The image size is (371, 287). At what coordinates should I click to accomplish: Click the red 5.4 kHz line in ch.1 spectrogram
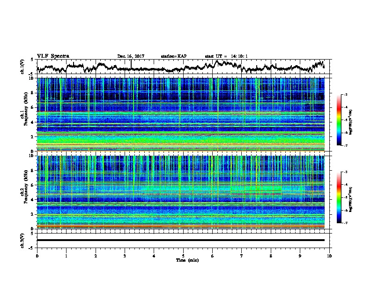tap(181, 112)
